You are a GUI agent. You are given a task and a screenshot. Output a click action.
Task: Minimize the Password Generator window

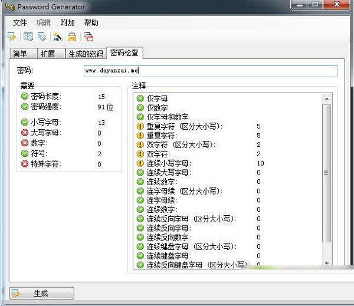tap(299, 5)
